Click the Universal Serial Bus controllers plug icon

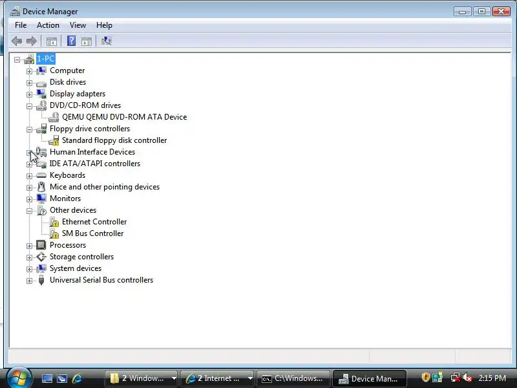click(x=41, y=280)
